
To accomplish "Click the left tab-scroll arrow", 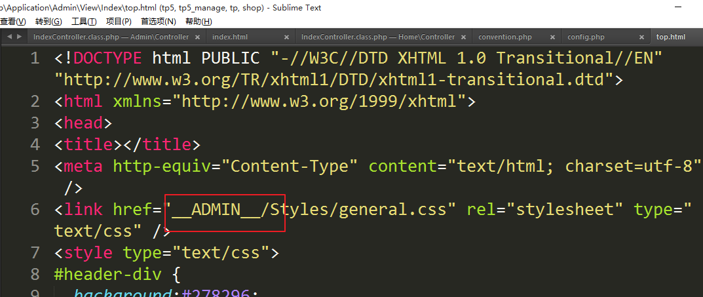I will (x=9, y=37).
